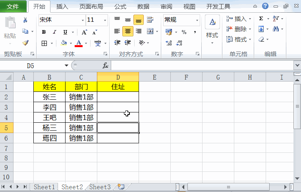Apply fill color bucket
The height and width of the screenshot is (192, 301).
point(64,43)
